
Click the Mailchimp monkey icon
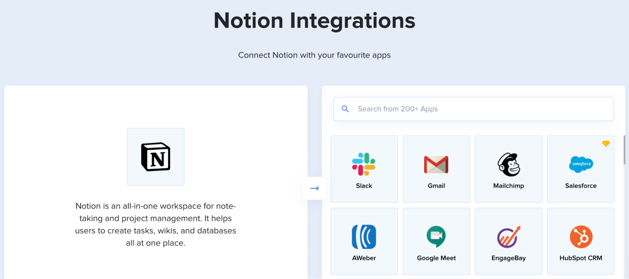click(x=508, y=164)
